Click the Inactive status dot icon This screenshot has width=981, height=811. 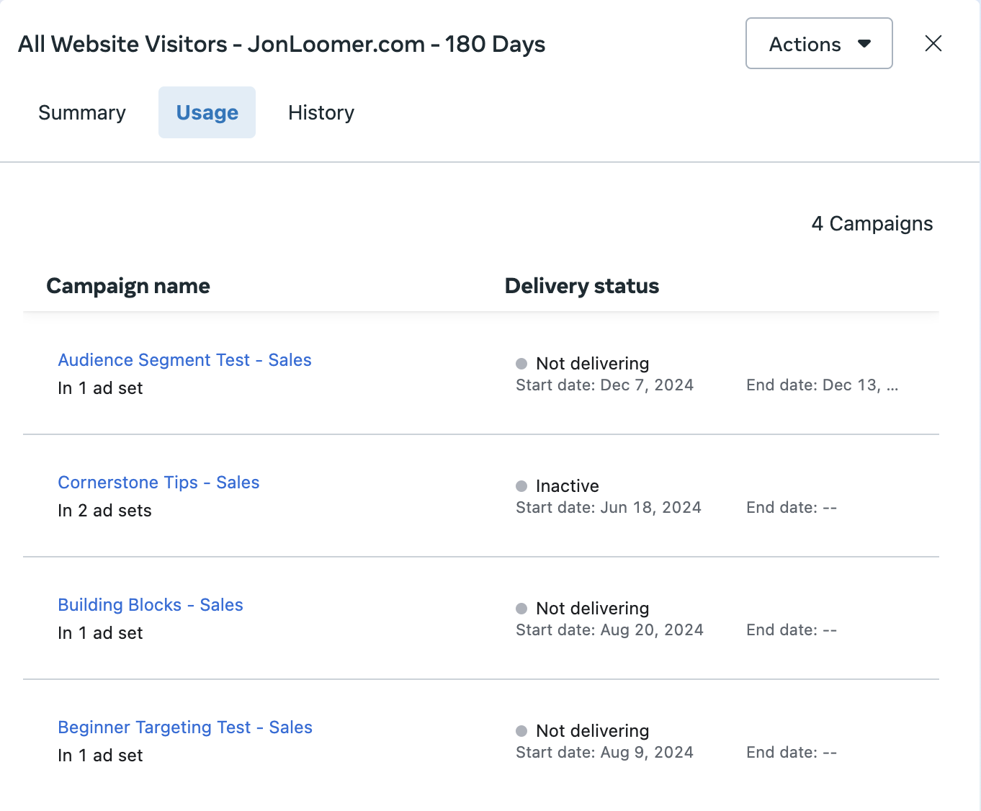point(521,486)
